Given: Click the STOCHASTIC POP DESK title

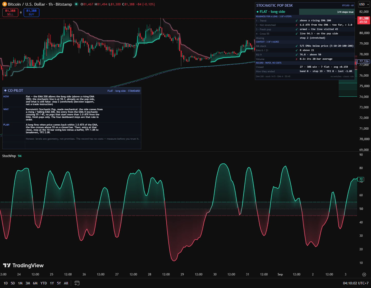Looking at the screenshot, I should pyautogui.click(x=274, y=5).
